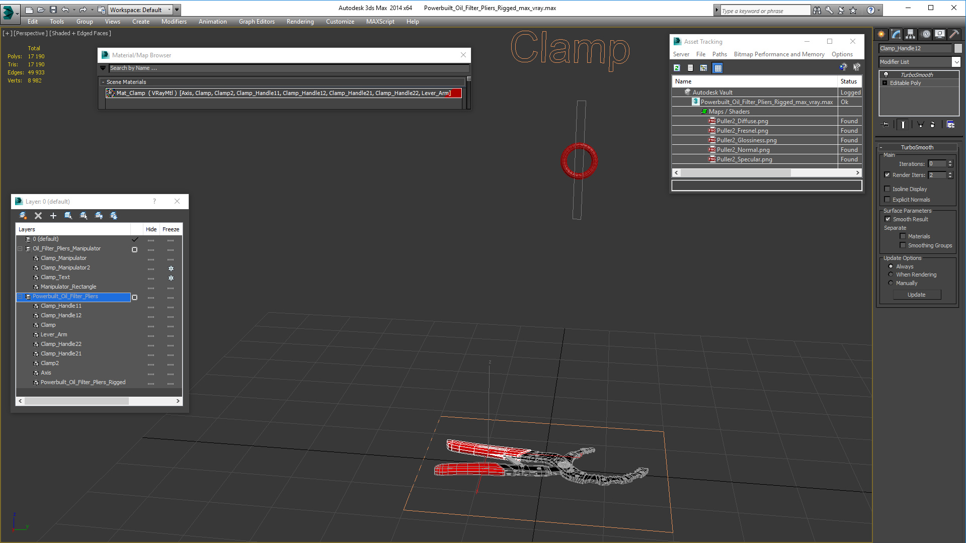Toggle the Render Iters checkbox
This screenshot has width=966, height=543.
(888, 175)
